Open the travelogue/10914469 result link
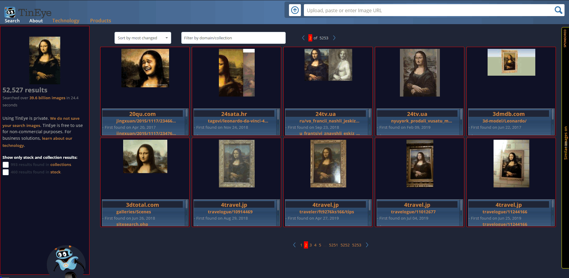 pos(230,212)
